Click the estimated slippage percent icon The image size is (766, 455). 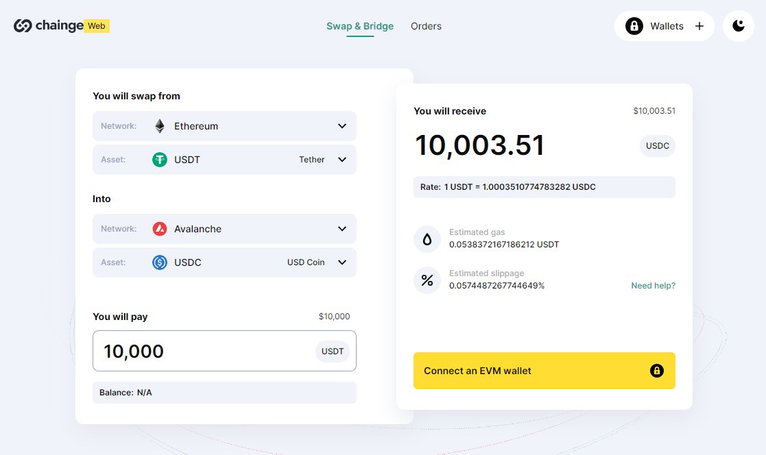click(427, 280)
